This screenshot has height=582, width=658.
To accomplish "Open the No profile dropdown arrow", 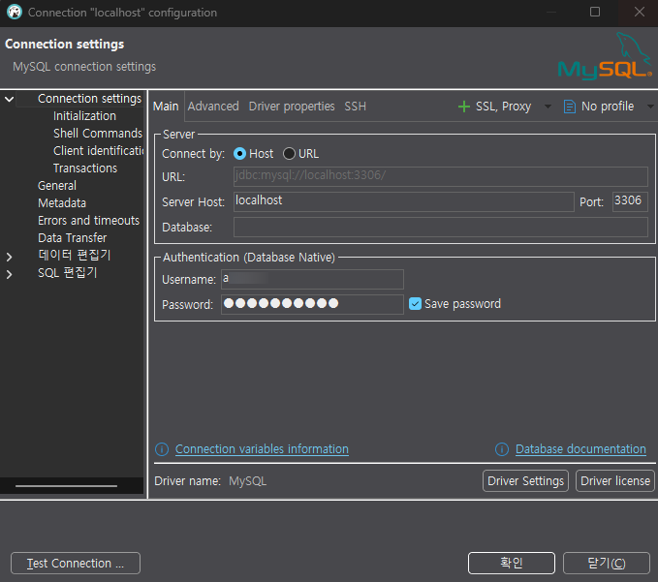I will point(650,107).
